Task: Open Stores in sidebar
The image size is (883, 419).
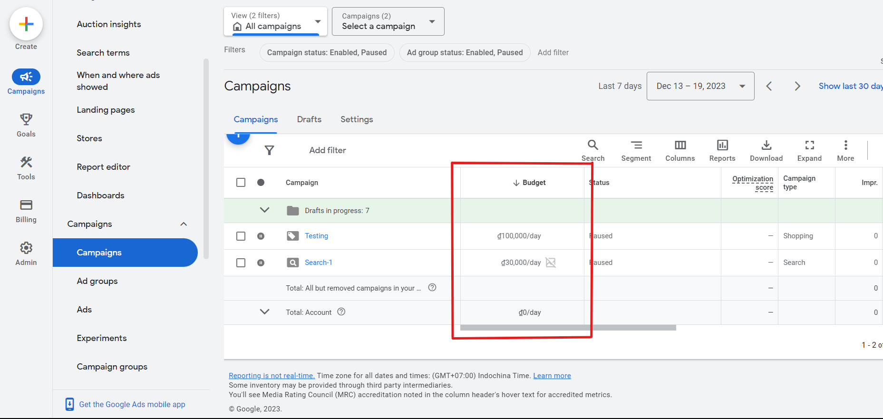Action: pos(89,138)
